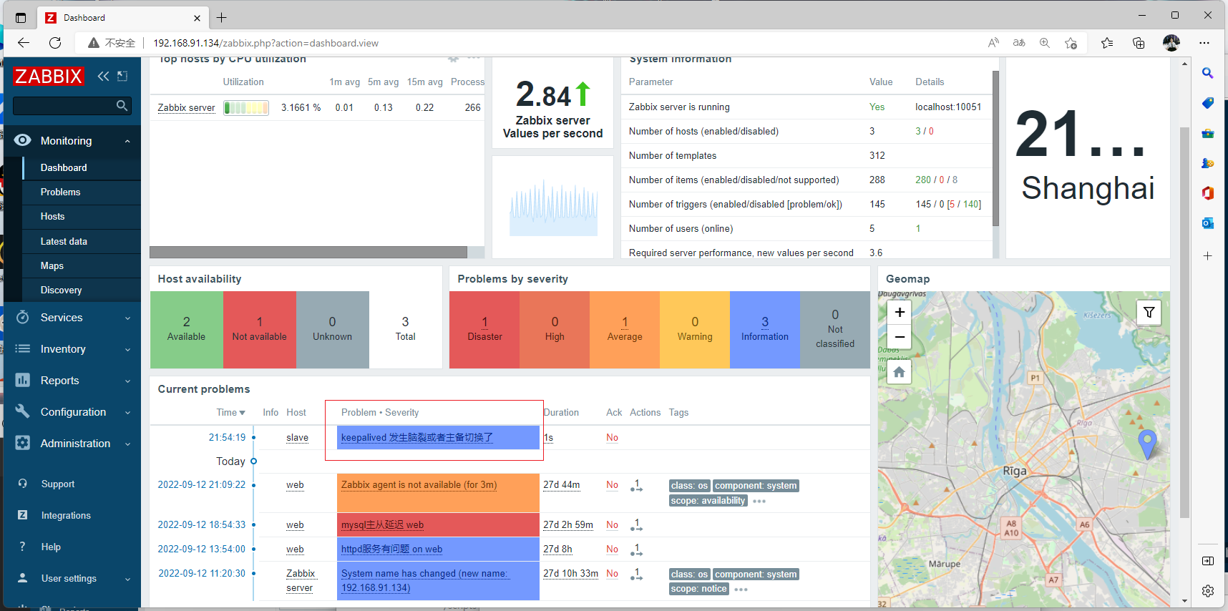This screenshot has width=1228, height=611.
Task: Click the Administration gear icon
Action: pos(23,443)
